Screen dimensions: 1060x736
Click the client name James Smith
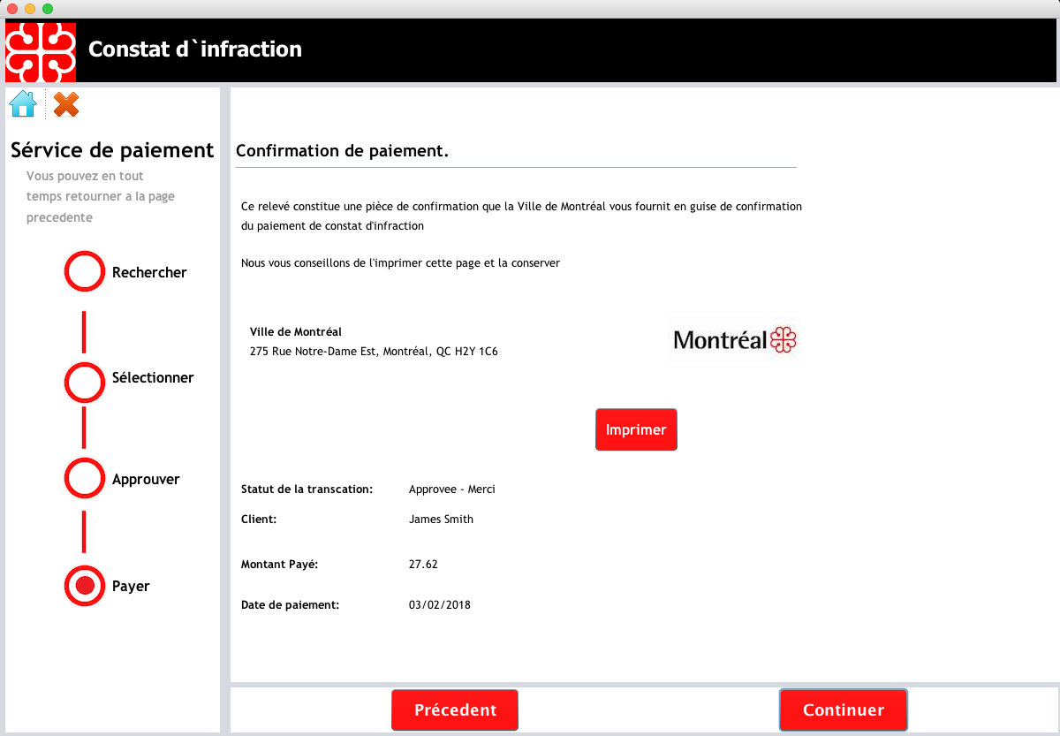point(441,520)
